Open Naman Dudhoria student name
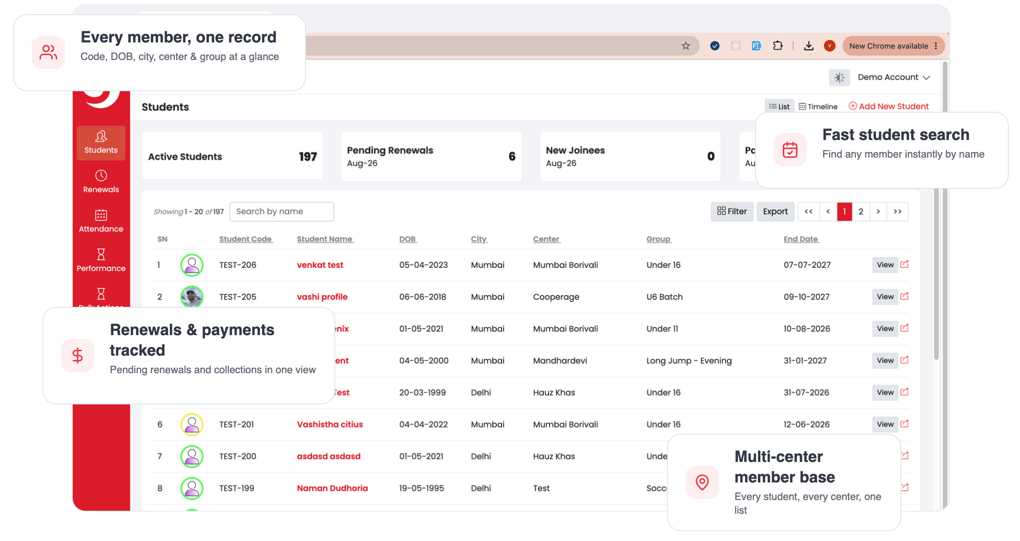The image size is (1020, 541). click(332, 488)
